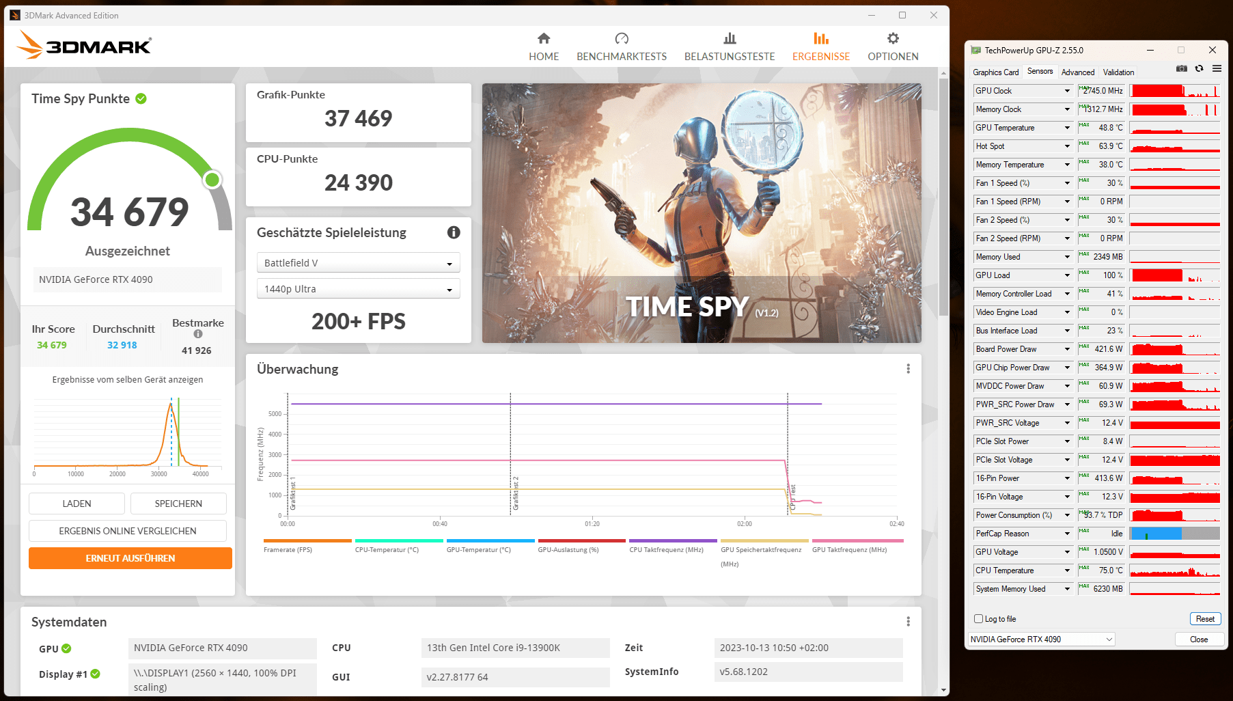Image resolution: width=1233 pixels, height=701 pixels.
Task: Click the score gauge green knob
Action: 212,180
